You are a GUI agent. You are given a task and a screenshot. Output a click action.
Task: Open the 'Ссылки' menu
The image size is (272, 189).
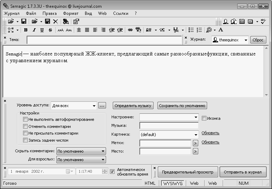(121, 13)
